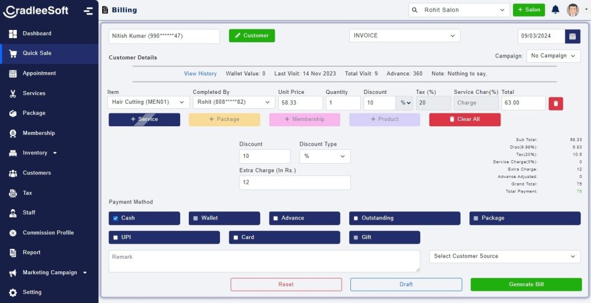Check the Card payment method checkbox
This screenshot has width=591, height=303.
tap(236, 237)
